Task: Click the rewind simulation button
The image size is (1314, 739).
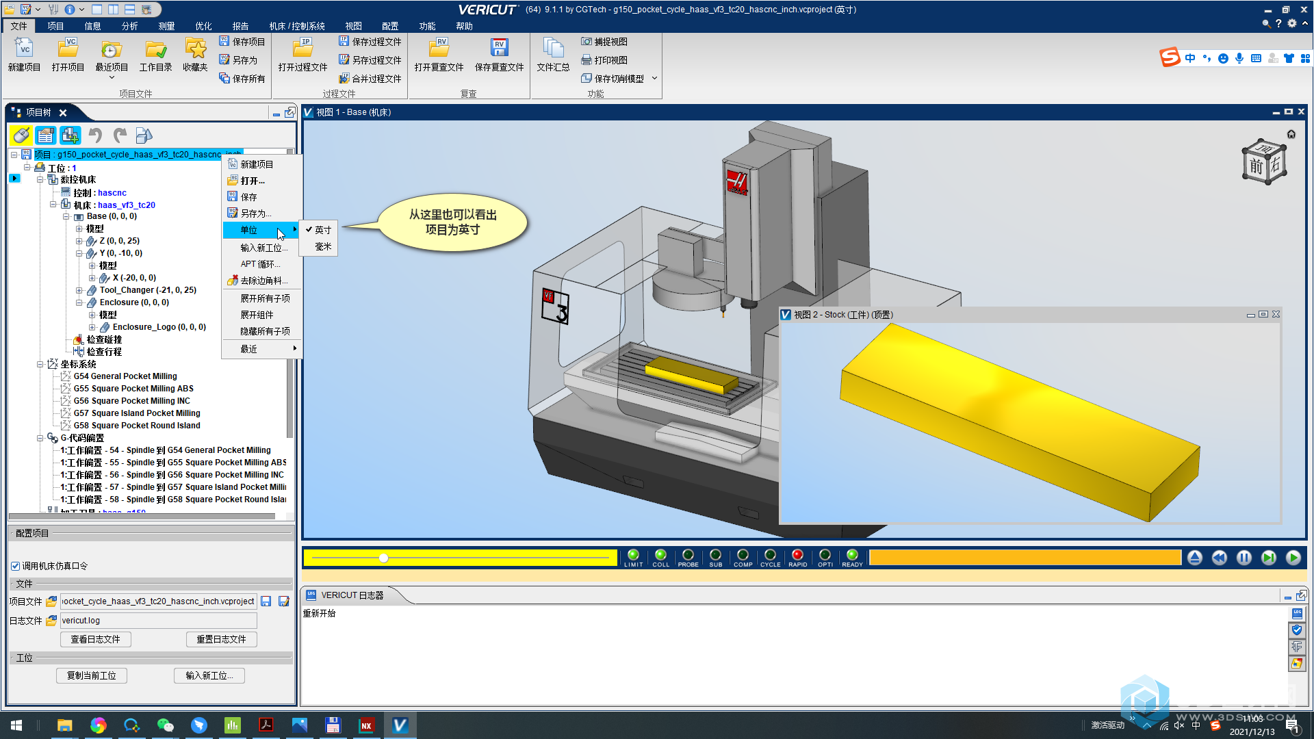Action: point(1220,558)
